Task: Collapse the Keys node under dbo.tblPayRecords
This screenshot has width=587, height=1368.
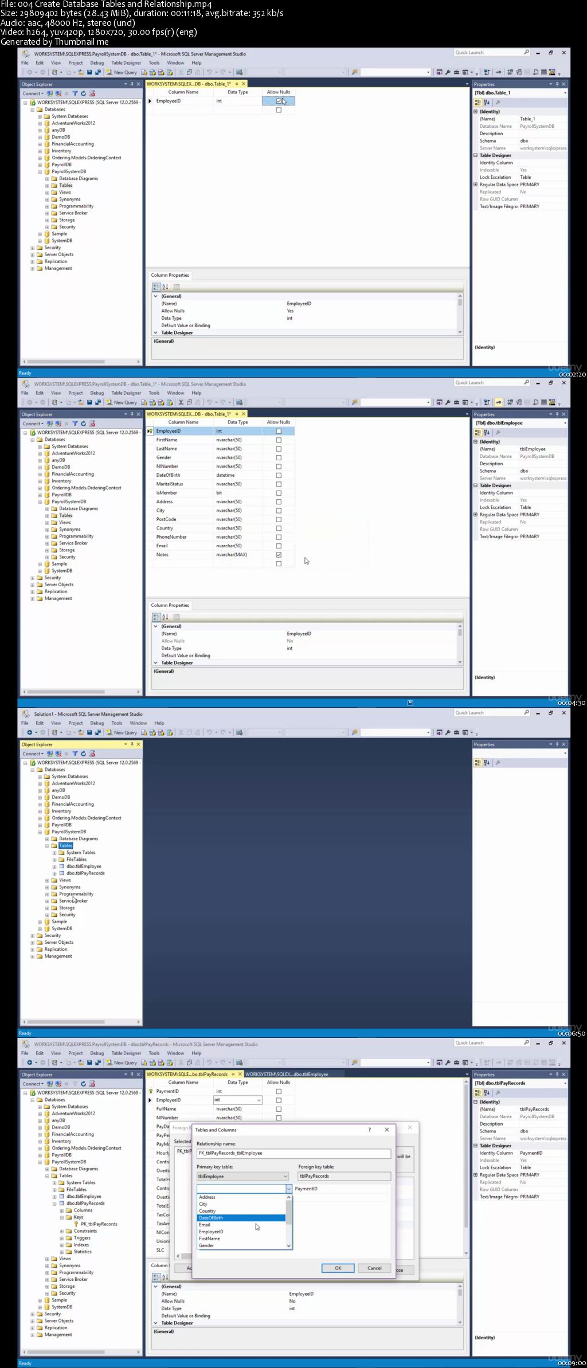Action: tap(62, 1217)
